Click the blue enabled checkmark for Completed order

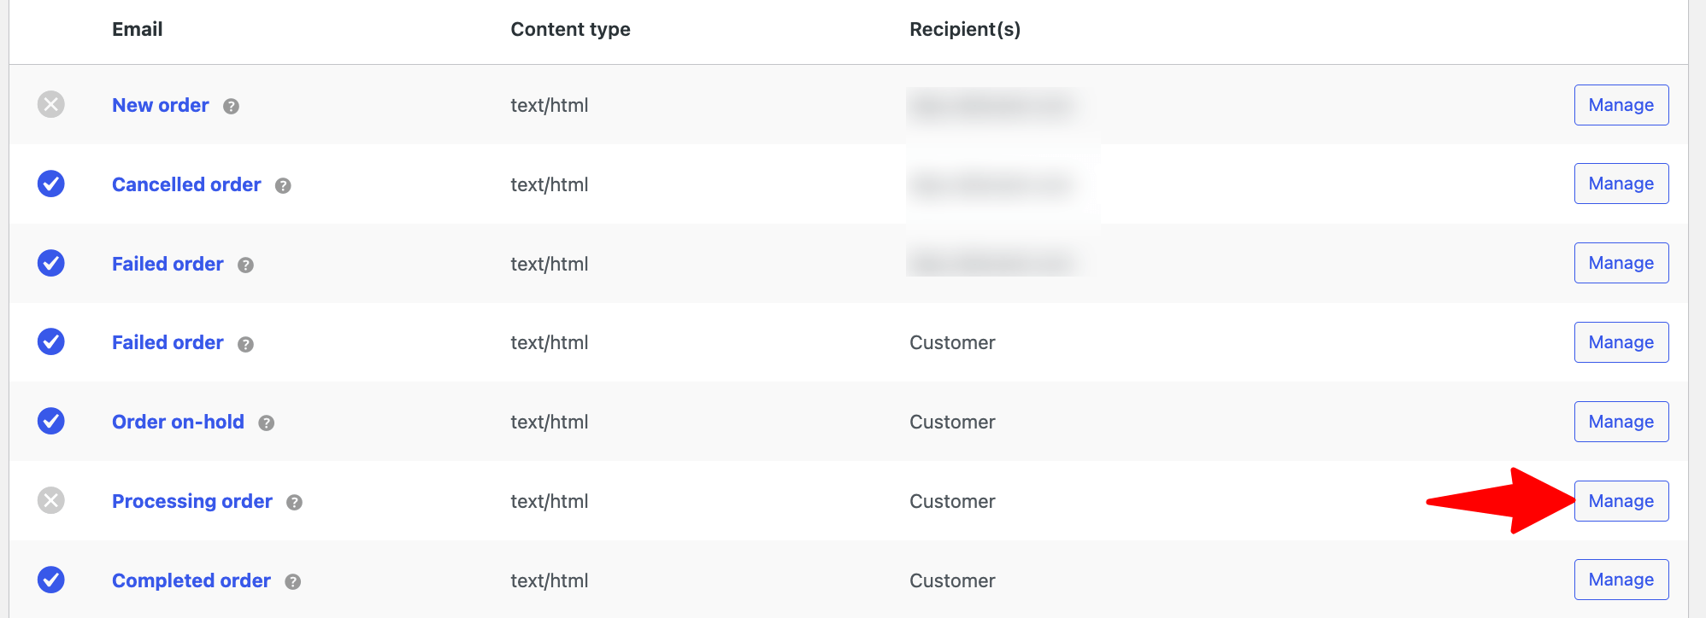[51, 580]
